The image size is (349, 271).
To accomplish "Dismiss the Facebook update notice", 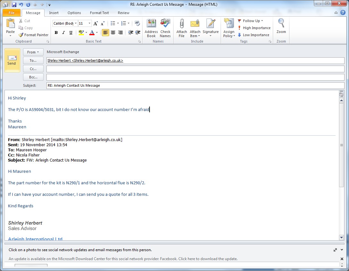I will click(342, 259).
